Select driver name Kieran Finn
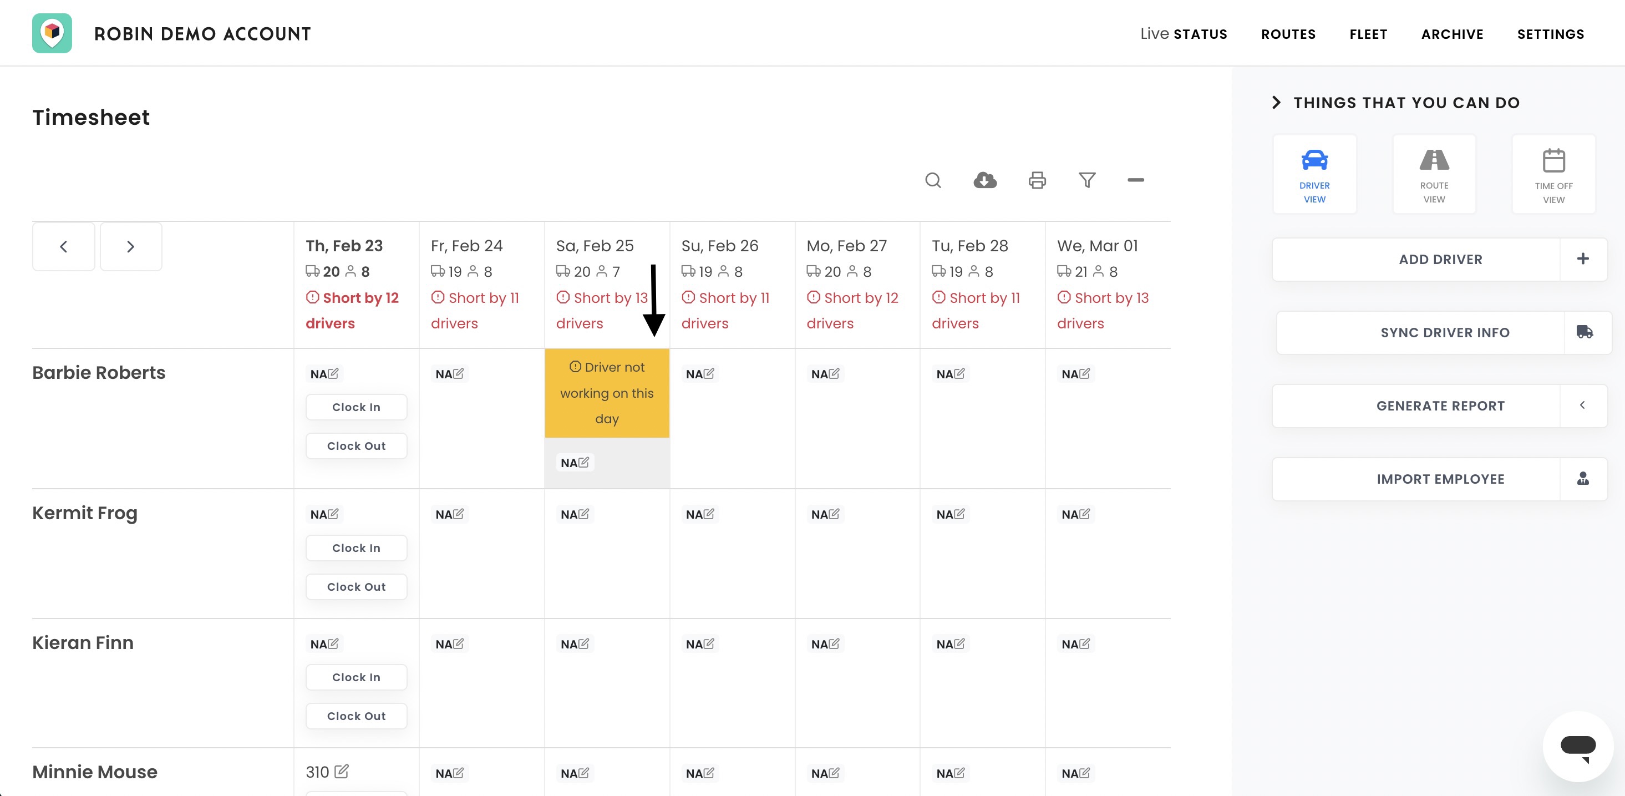Image resolution: width=1625 pixels, height=796 pixels. (x=83, y=642)
